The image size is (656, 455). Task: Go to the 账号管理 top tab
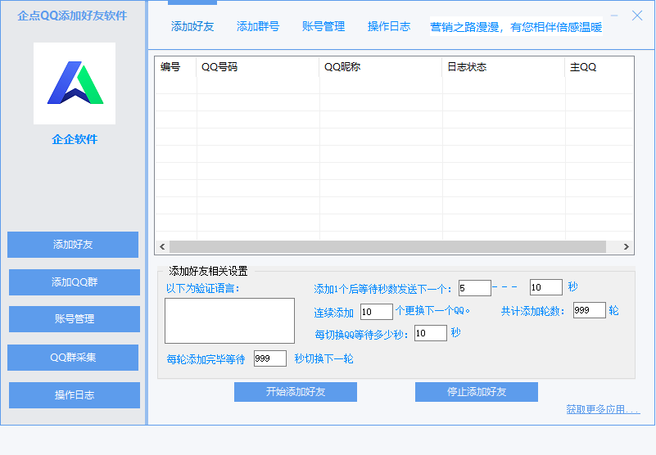[323, 27]
